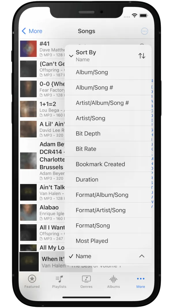The image size is (173, 308).
Task: Open the Playlists tab
Action: [59, 281]
